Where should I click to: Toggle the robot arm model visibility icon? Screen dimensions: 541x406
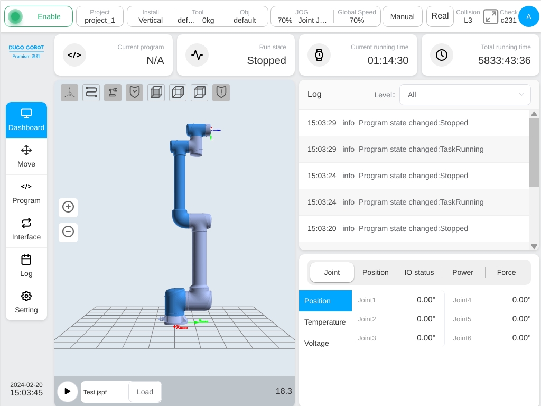tap(113, 93)
